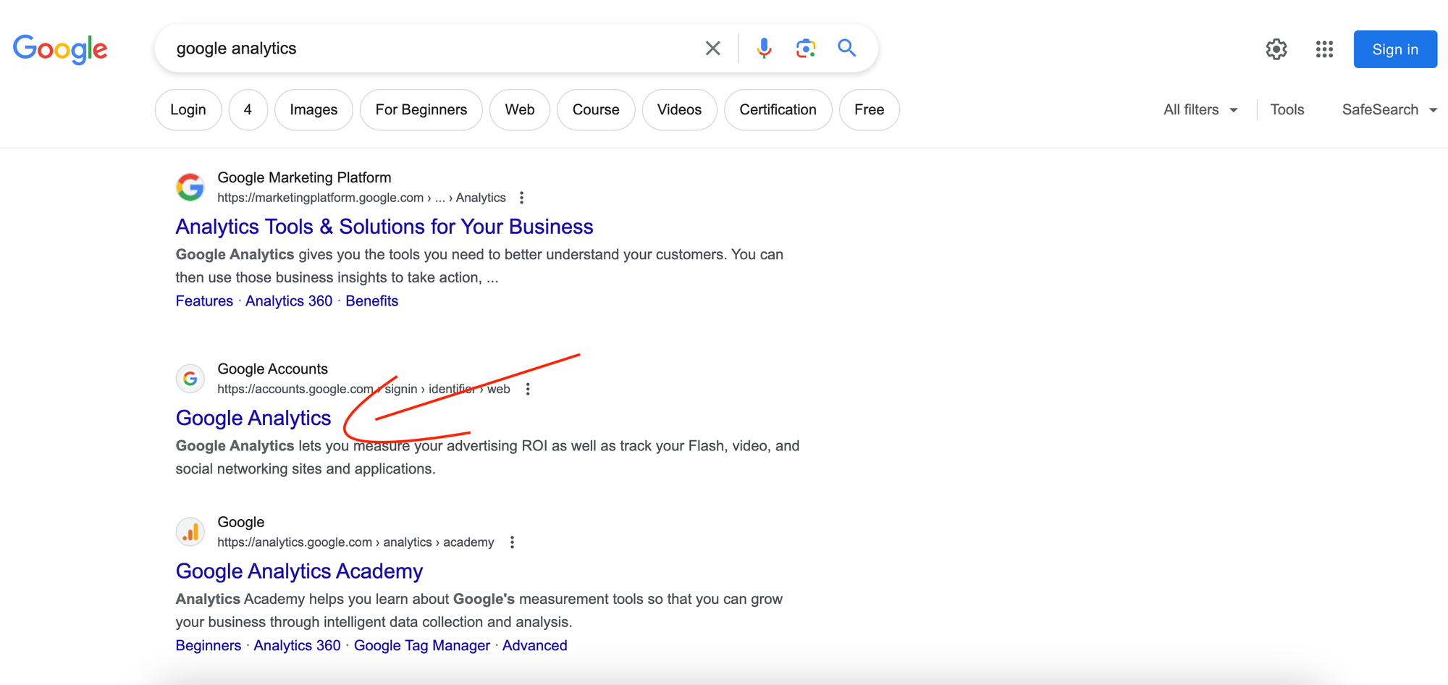
Task: Open more options for Analytics Academy result
Action: (x=512, y=542)
